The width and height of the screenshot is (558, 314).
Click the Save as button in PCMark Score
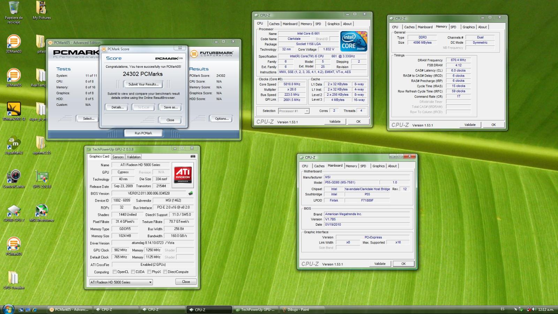click(x=171, y=107)
